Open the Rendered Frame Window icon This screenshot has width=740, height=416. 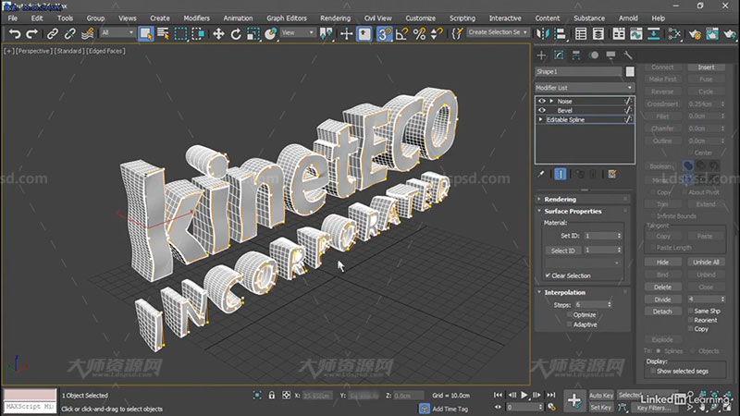click(x=712, y=33)
